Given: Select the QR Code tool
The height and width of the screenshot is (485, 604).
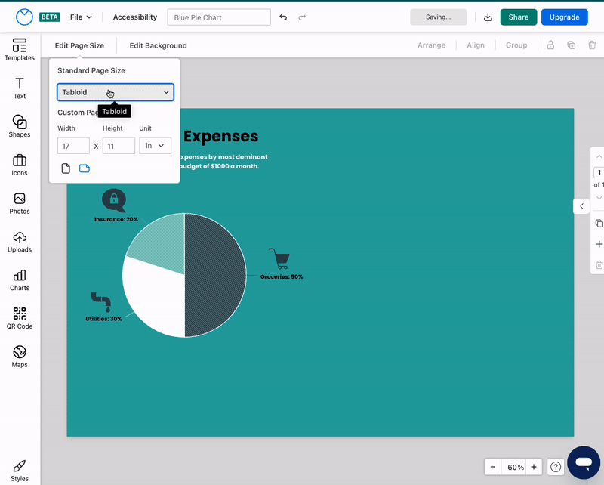Looking at the screenshot, I should pyautogui.click(x=19, y=317).
